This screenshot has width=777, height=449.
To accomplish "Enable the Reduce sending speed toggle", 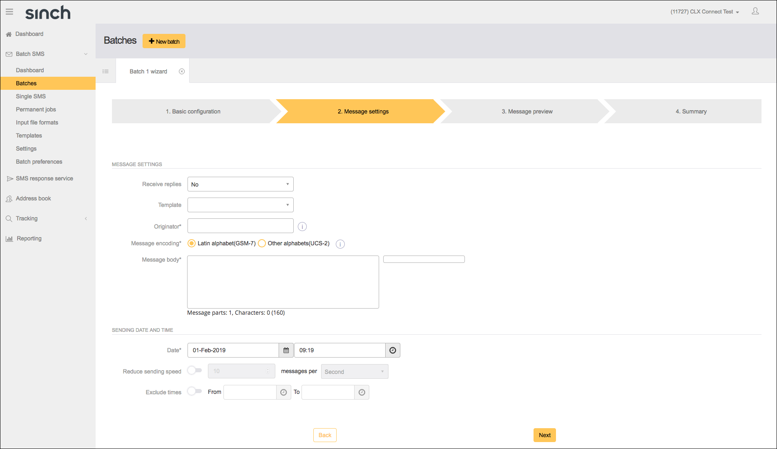I will [194, 370].
